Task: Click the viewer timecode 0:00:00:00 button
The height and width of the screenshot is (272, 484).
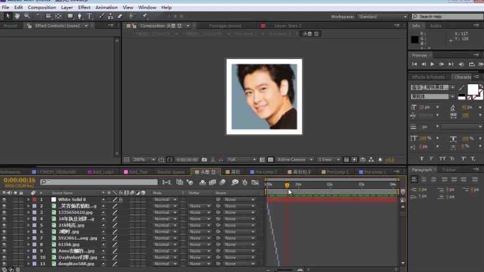Action: point(187,160)
